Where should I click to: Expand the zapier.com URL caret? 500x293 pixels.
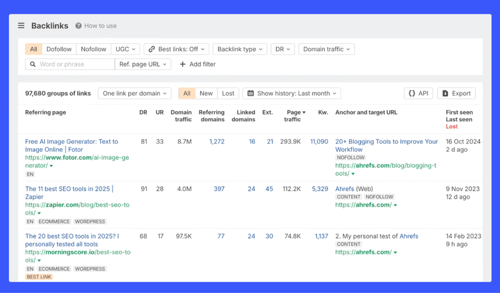[x=39, y=213]
